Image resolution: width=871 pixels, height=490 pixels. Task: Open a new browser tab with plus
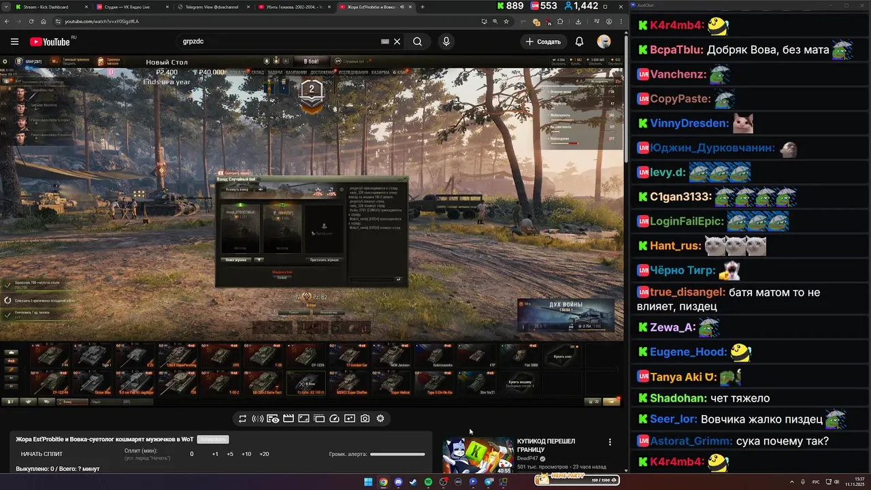[x=423, y=7]
